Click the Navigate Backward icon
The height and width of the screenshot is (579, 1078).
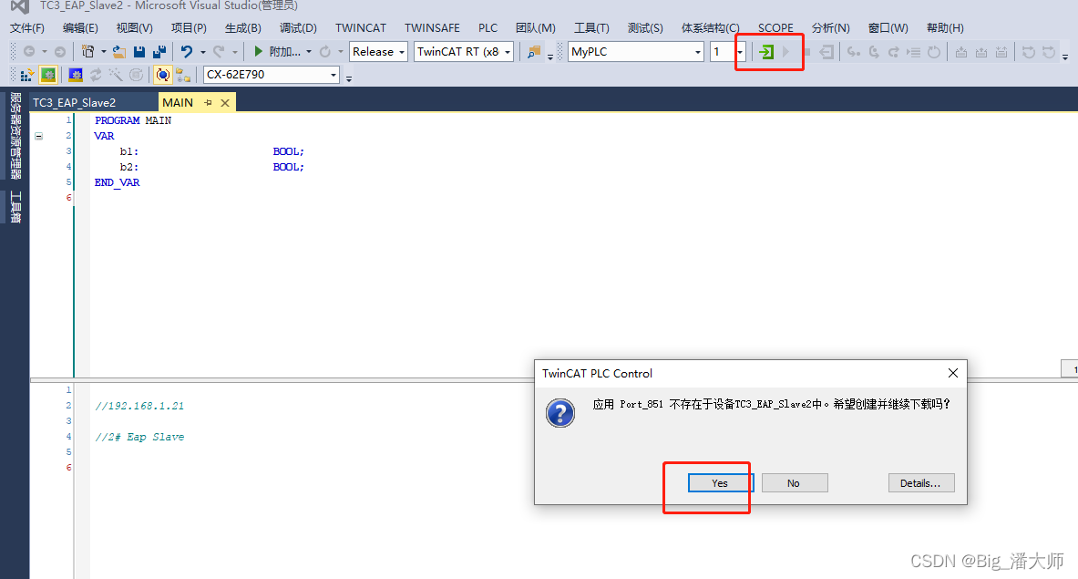(x=29, y=52)
